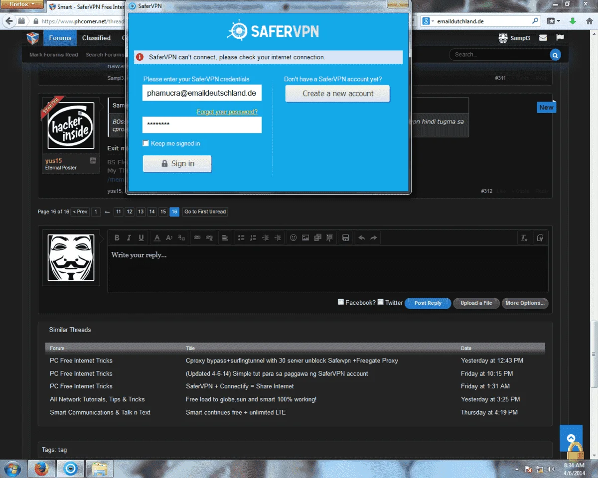Click the Upload a File button

[476, 303]
